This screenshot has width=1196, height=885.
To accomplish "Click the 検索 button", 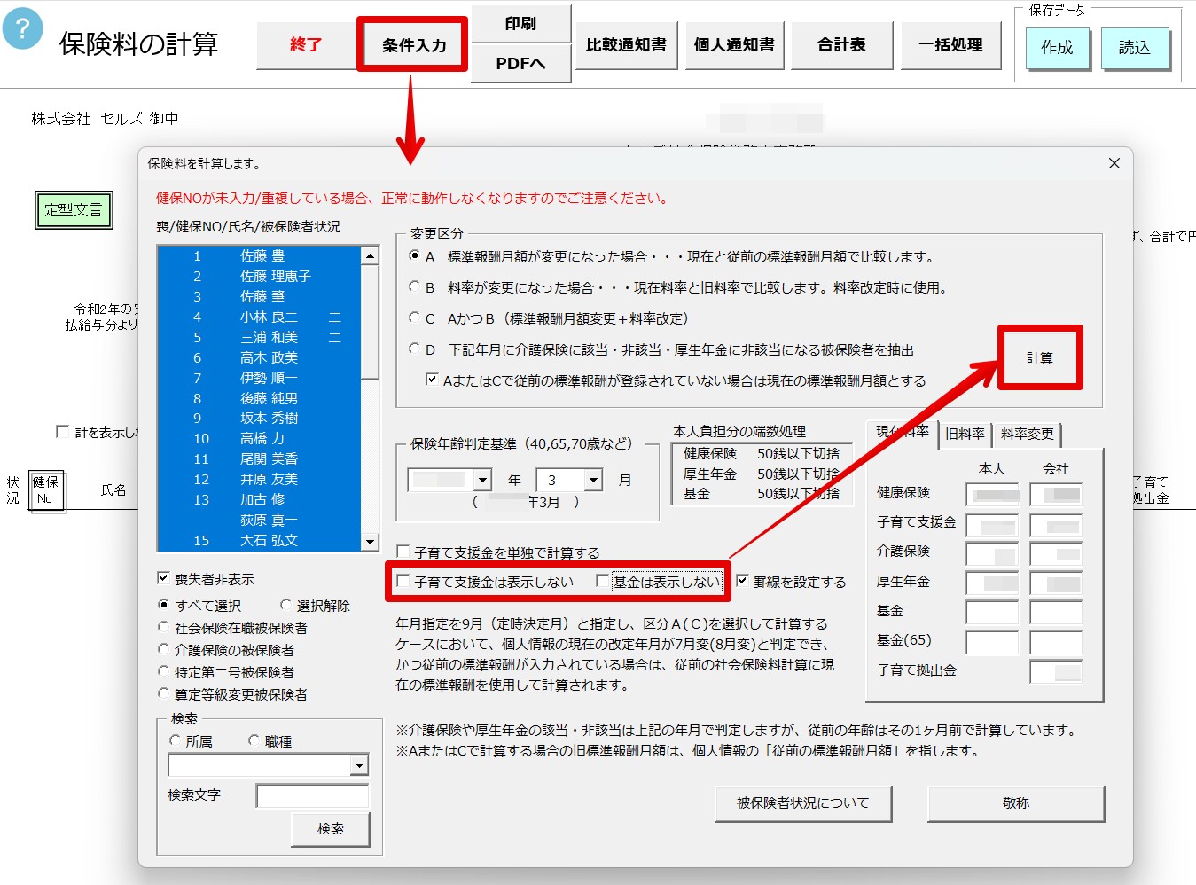I will pos(331,829).
